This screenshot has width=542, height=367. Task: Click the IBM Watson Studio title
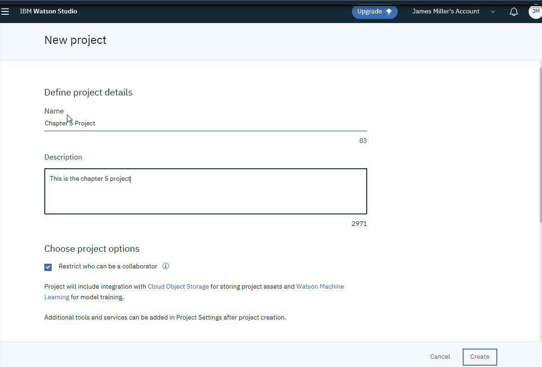pos(48,12)
